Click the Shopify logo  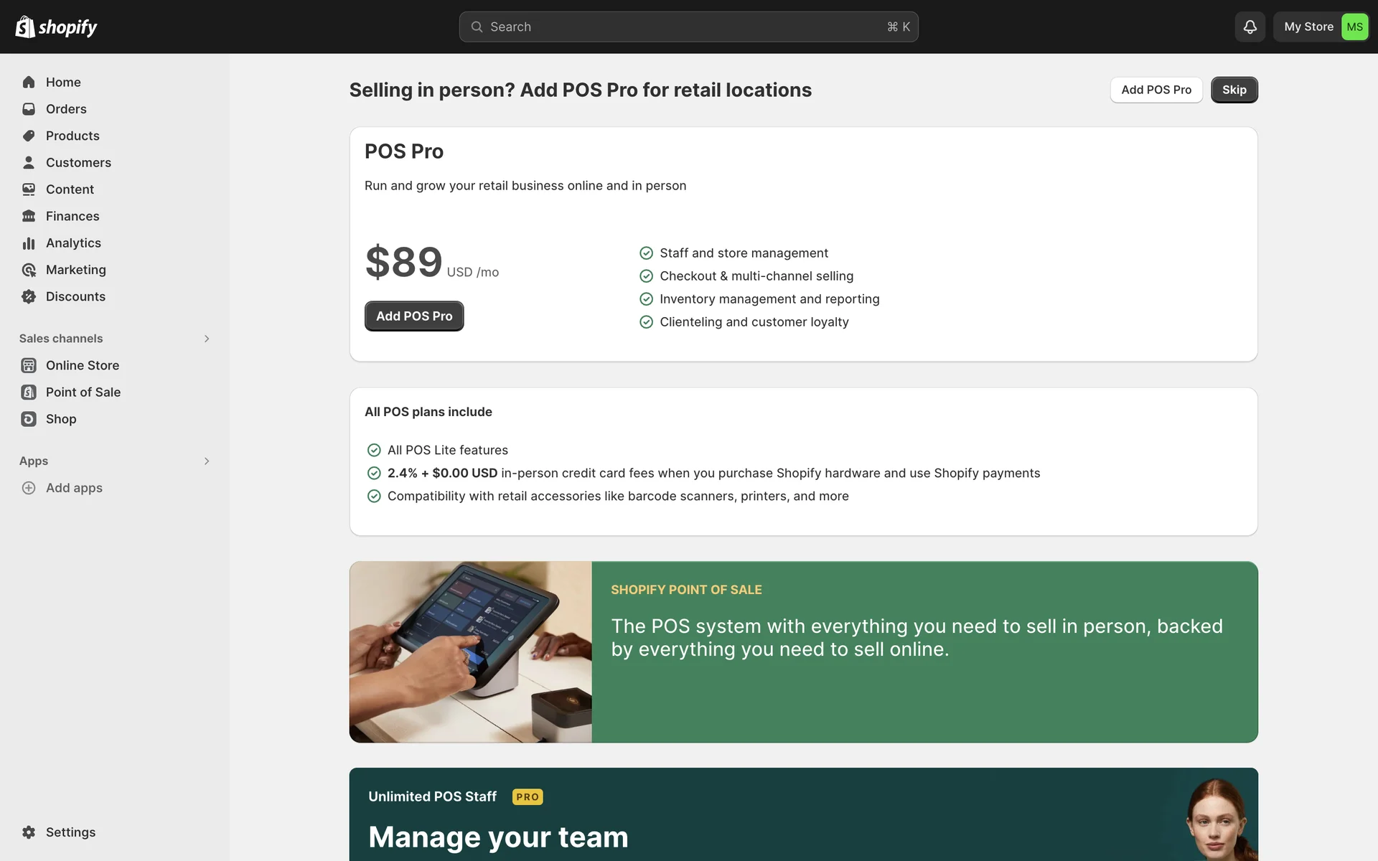point(56,27)
